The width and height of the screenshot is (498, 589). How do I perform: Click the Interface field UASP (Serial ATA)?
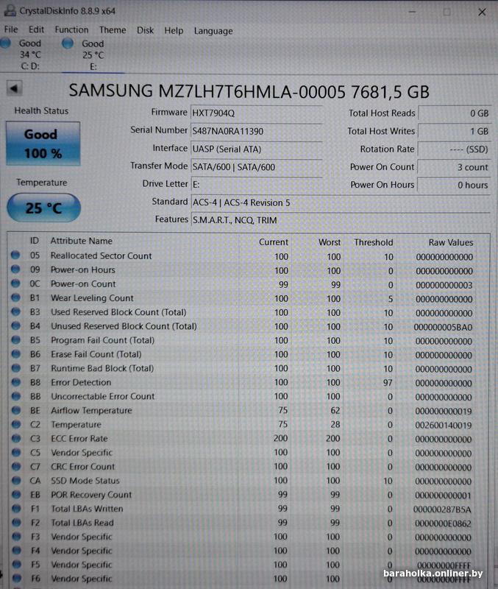tap(257, 149)
